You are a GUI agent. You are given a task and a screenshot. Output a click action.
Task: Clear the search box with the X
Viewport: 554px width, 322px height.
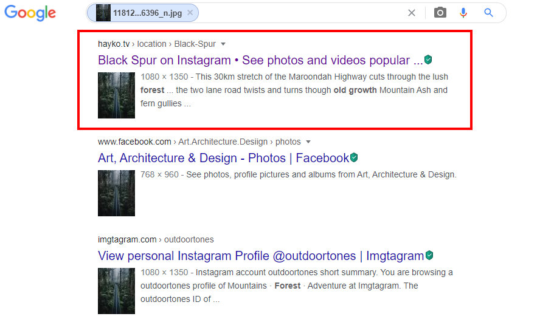pos(412,13)
